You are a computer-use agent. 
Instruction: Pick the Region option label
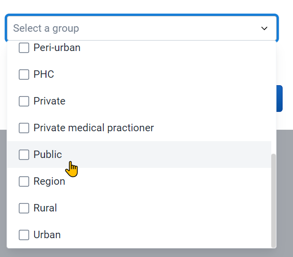tap(49, 182)
